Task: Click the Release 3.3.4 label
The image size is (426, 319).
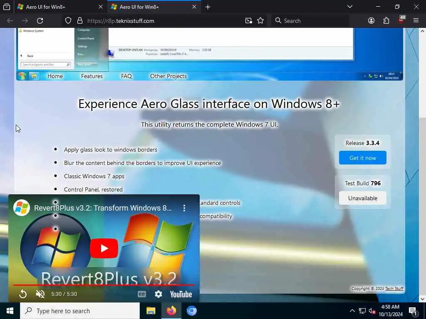Action: tap(362, 143)
